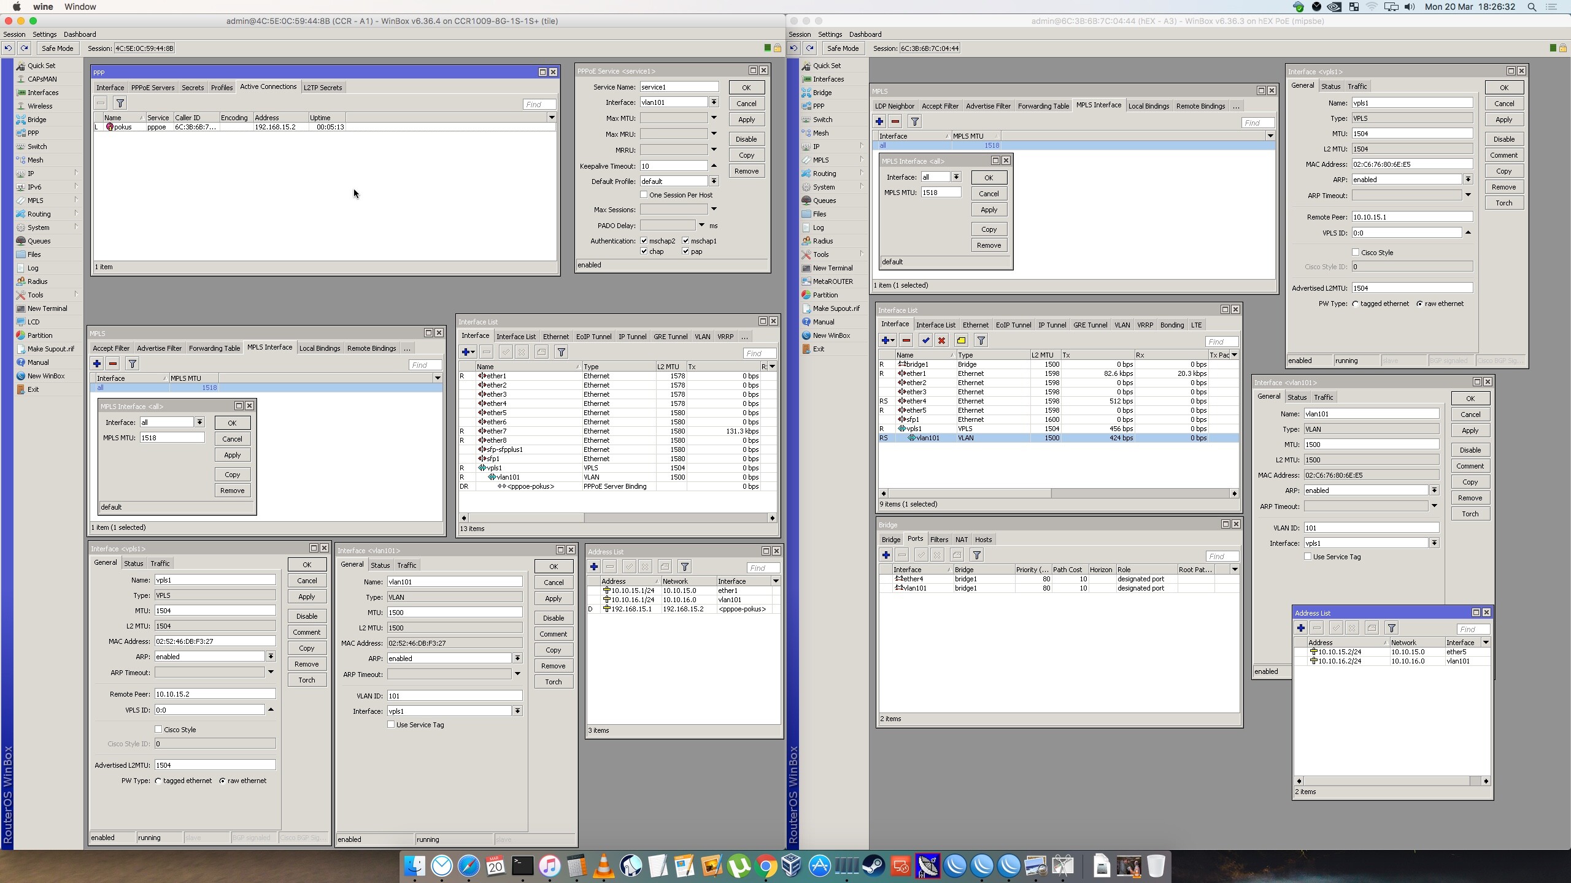Uncheck the mschap2 authentication checkbox

644,241
